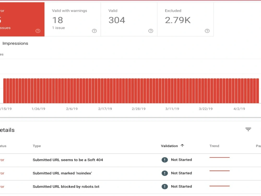Click the trend line for Soft 404 row
This screenshot has height=196, width=261.
[x=220, y=157]
